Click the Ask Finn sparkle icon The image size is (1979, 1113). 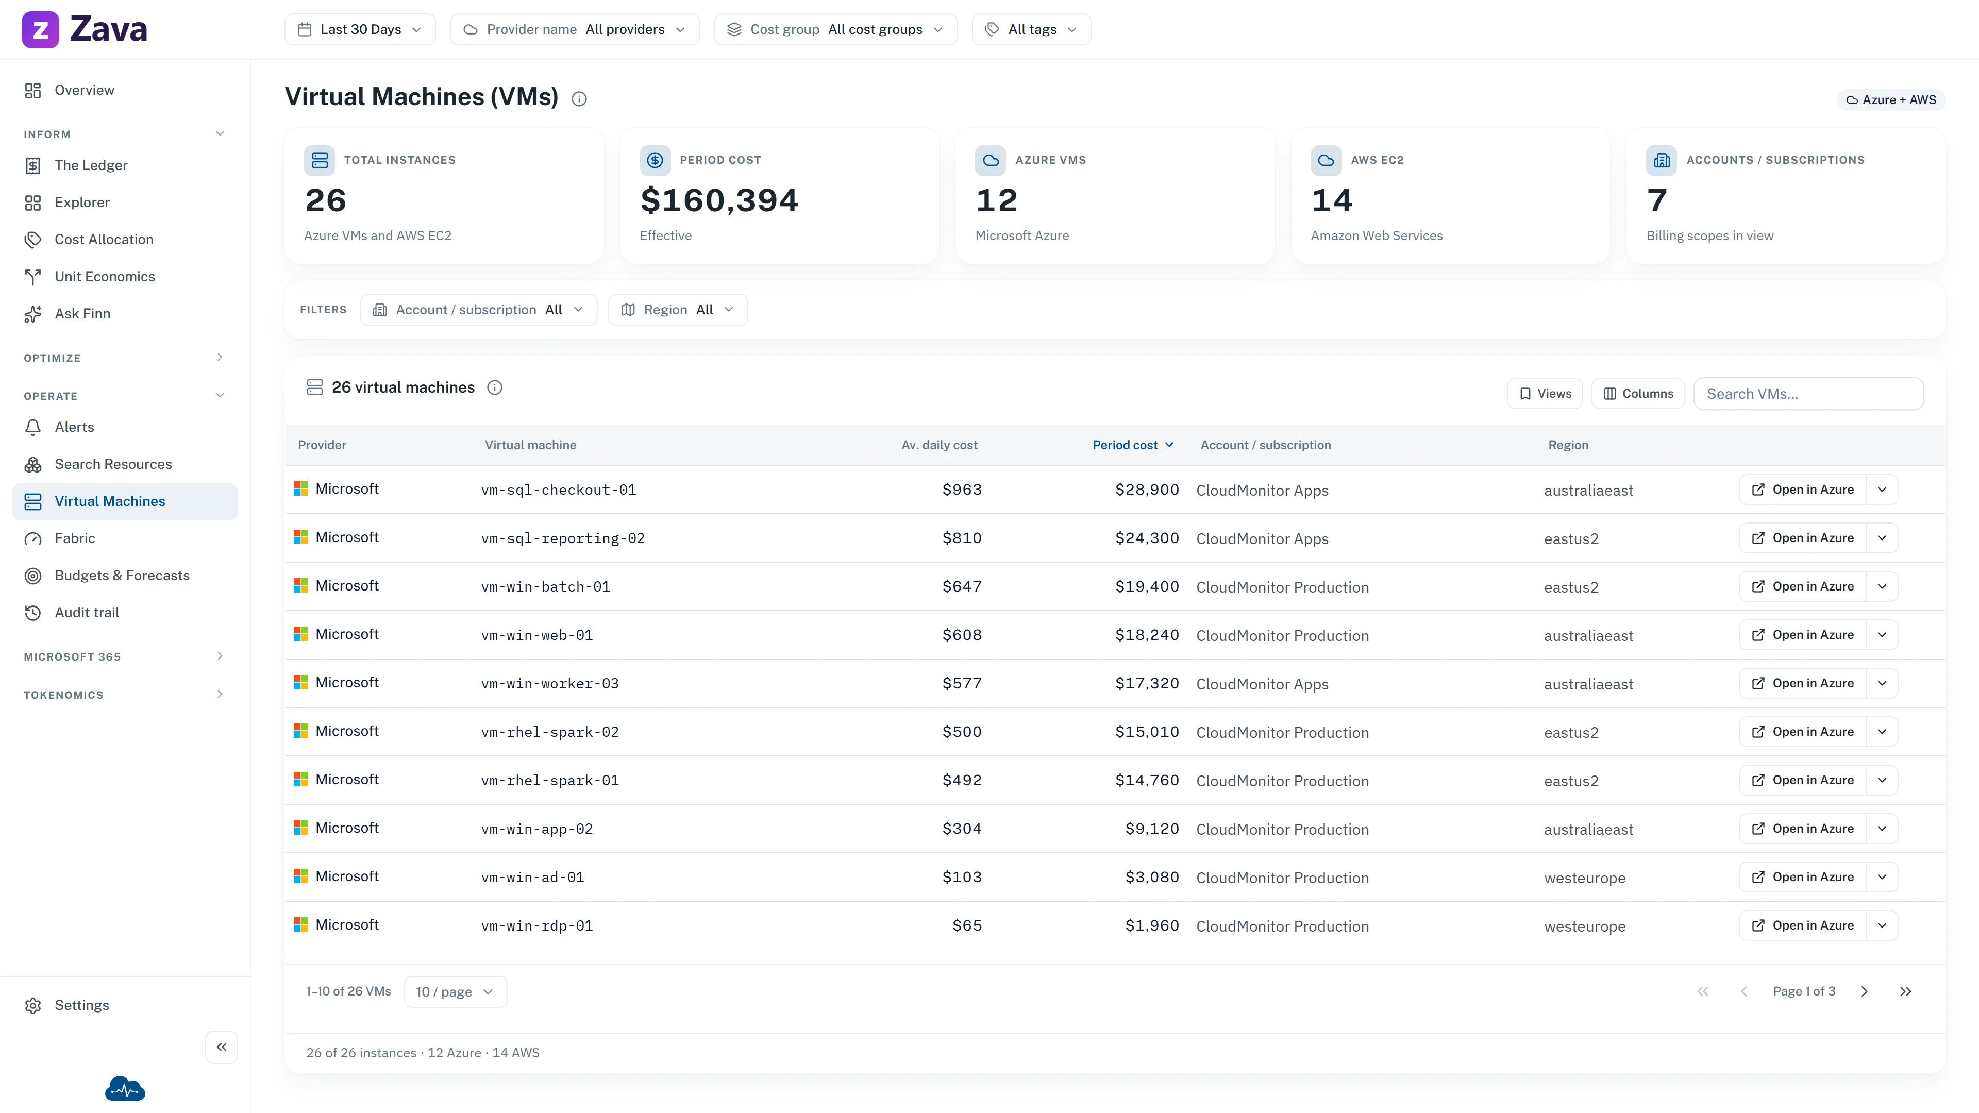tap(33, 314)
